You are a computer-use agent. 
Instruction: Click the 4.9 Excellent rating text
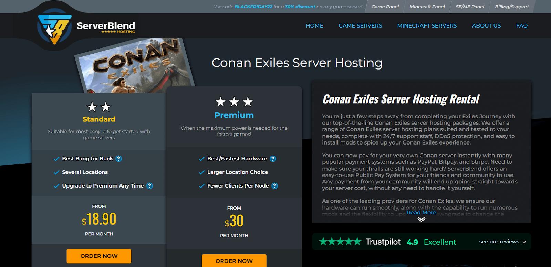tap(431, 242)
